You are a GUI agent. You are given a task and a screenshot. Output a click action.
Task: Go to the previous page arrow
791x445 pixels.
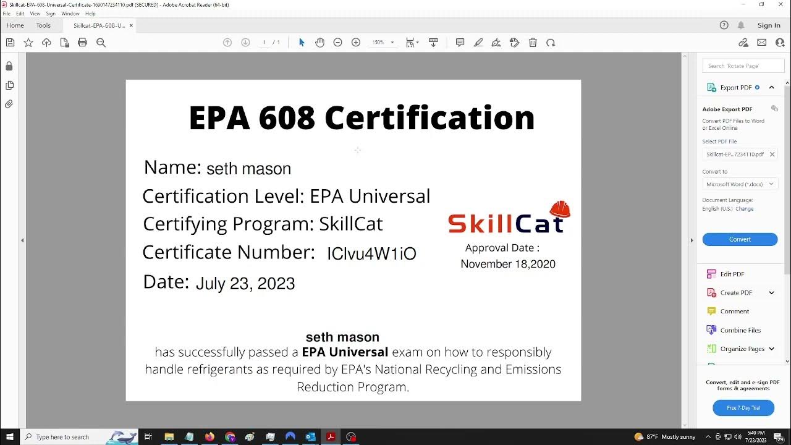coord(227,43)
